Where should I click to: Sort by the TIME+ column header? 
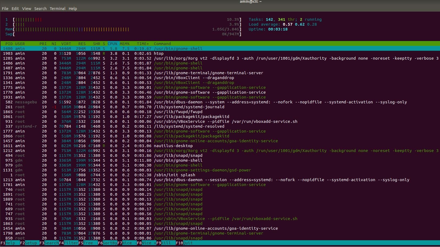(x=143, y=44)
